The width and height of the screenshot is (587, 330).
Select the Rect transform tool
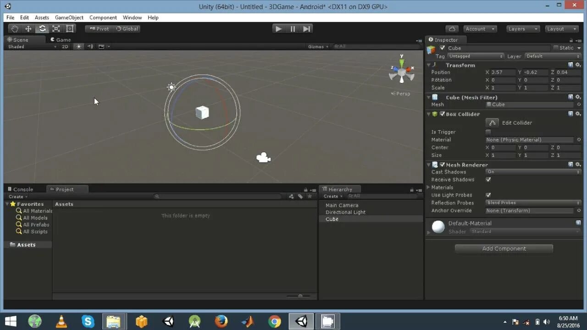(70, 28)
